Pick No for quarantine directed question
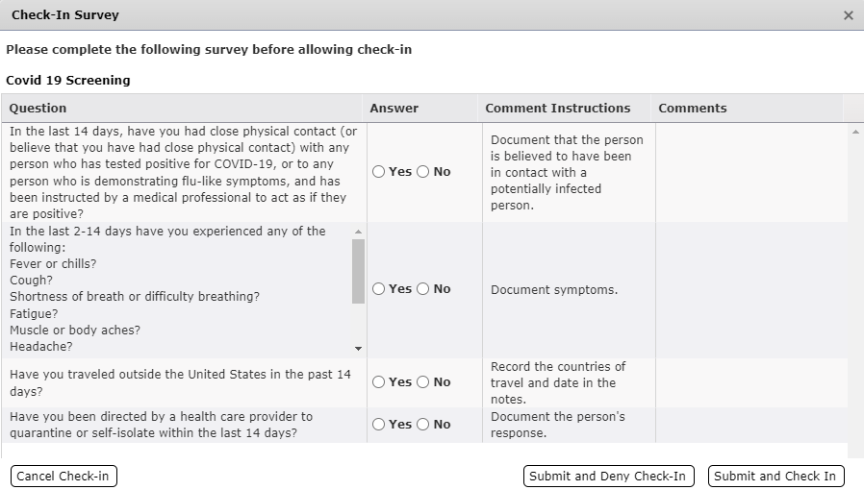864x490 pixels. (x=423, y=425)
